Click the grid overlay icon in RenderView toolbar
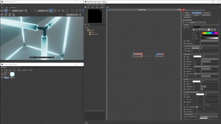 click(x=55, y=11)
